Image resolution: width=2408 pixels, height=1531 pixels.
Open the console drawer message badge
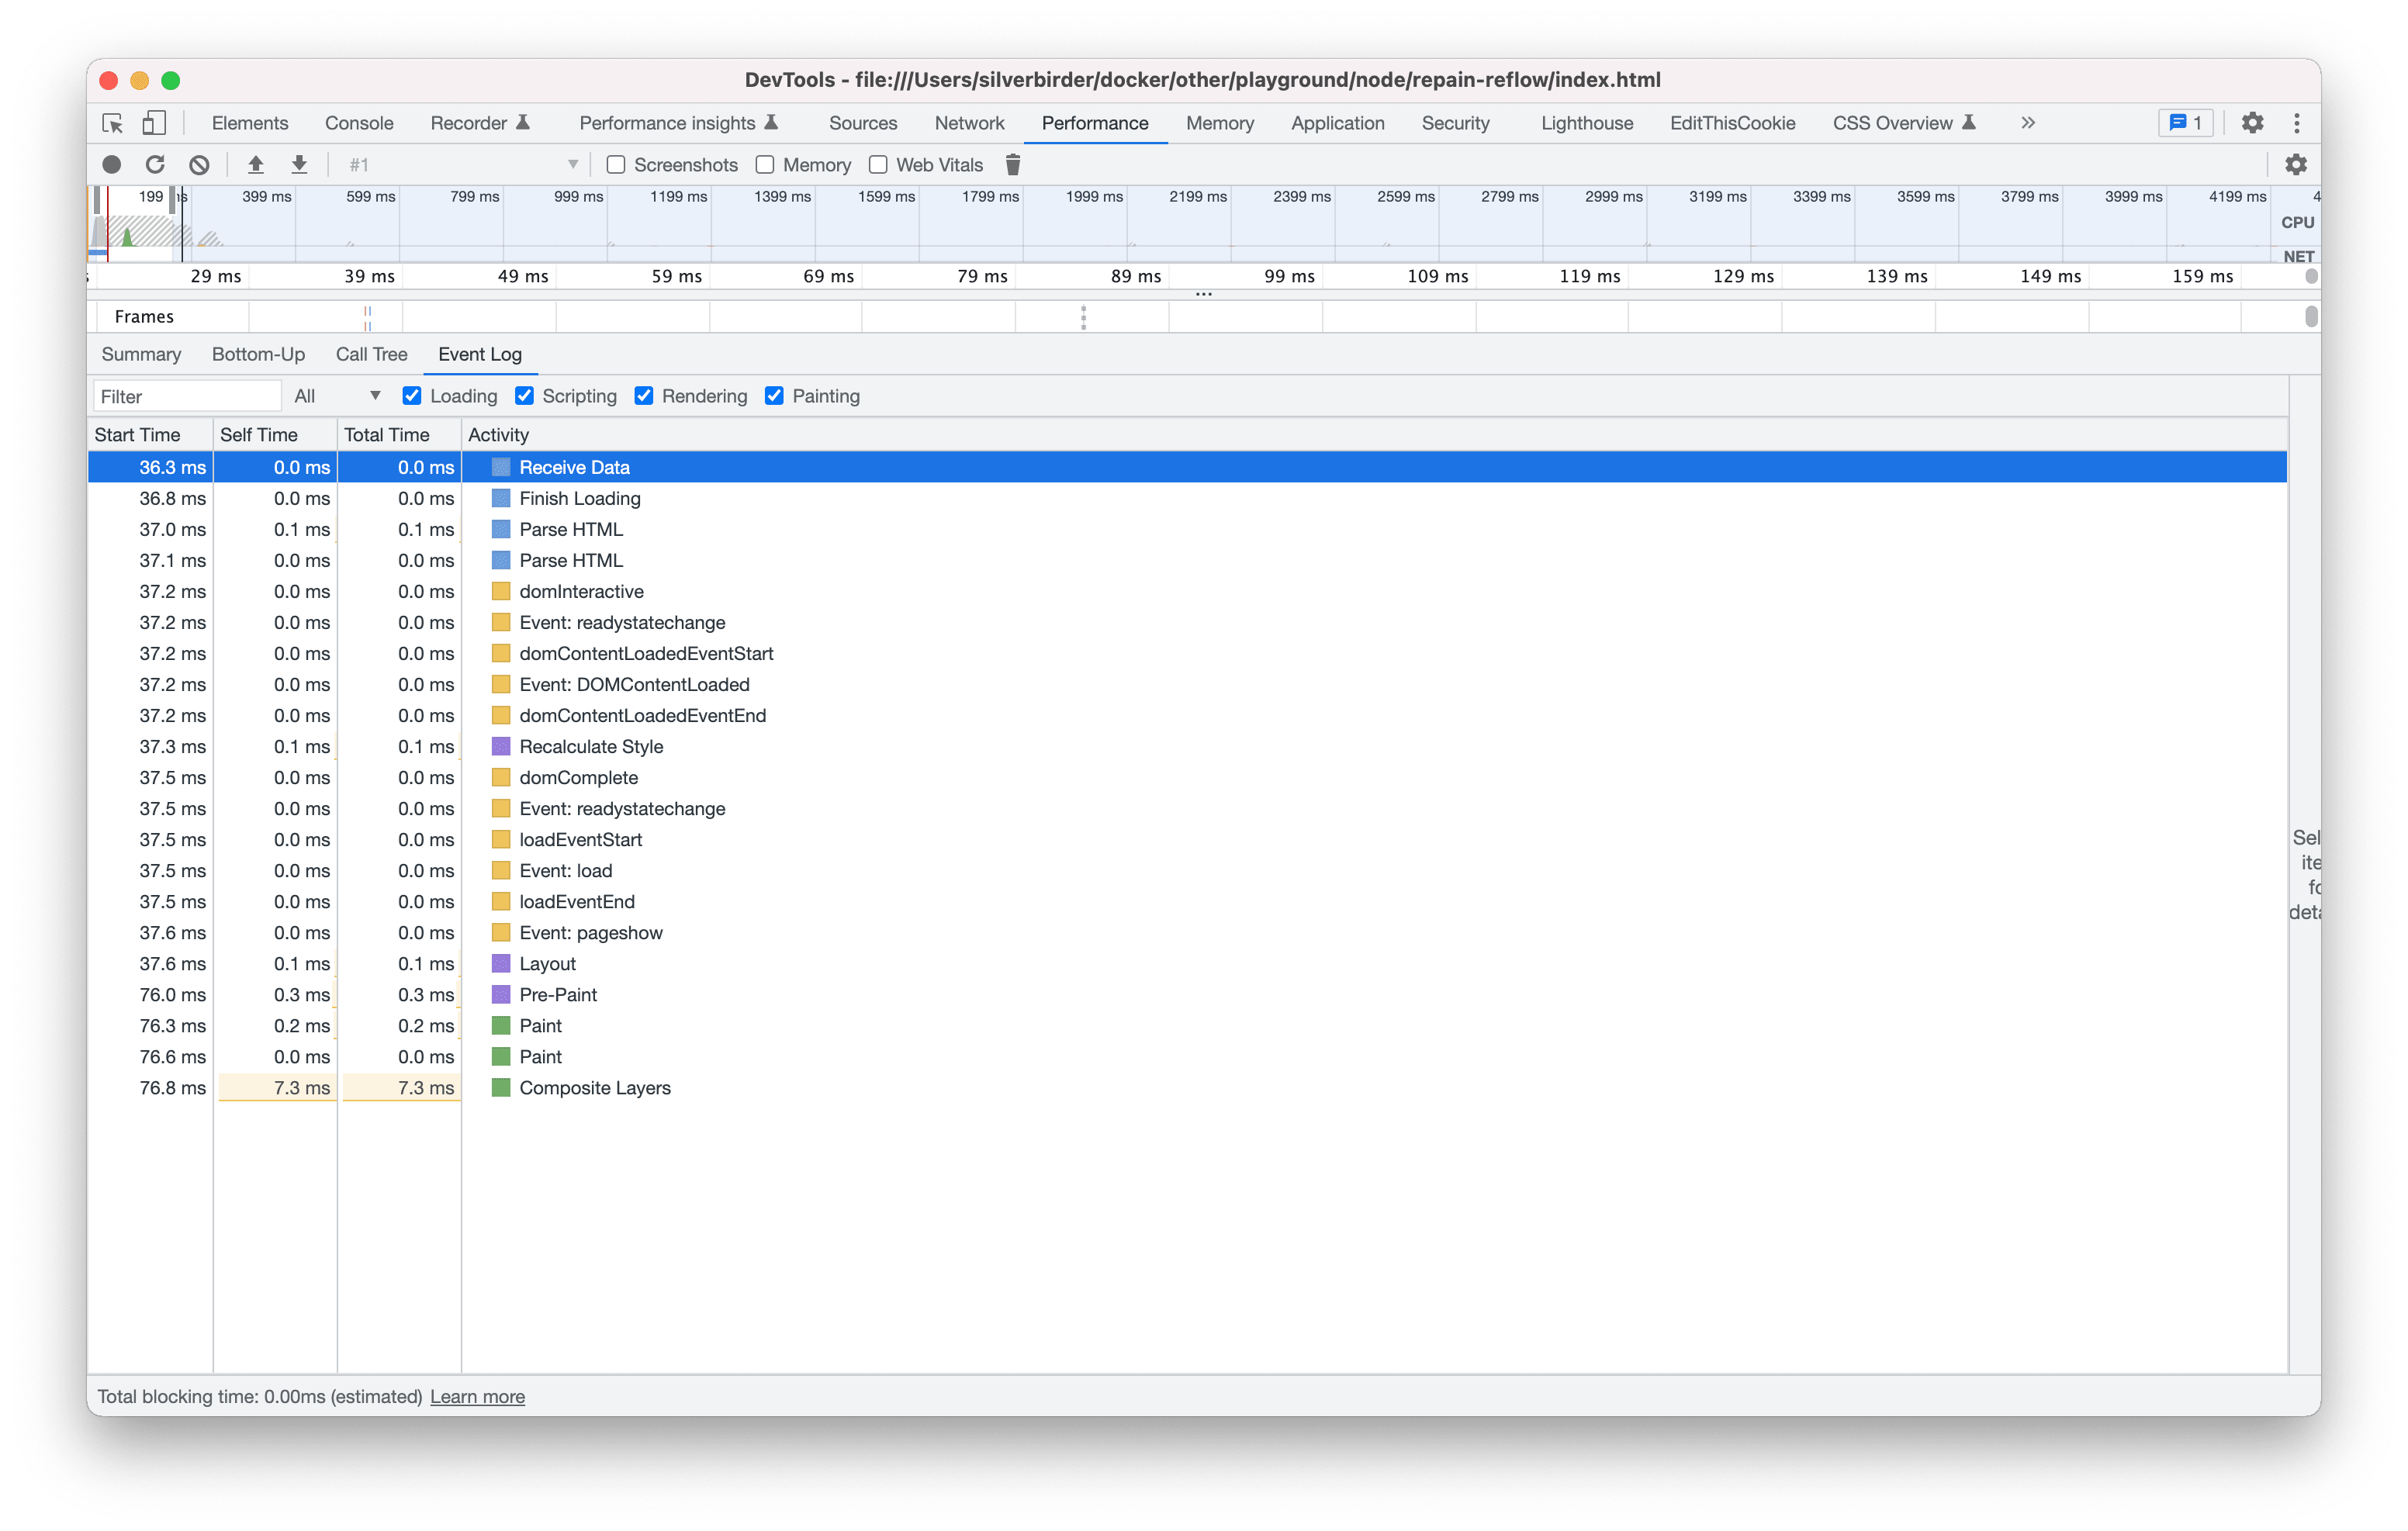click(x=2186, y=122)
